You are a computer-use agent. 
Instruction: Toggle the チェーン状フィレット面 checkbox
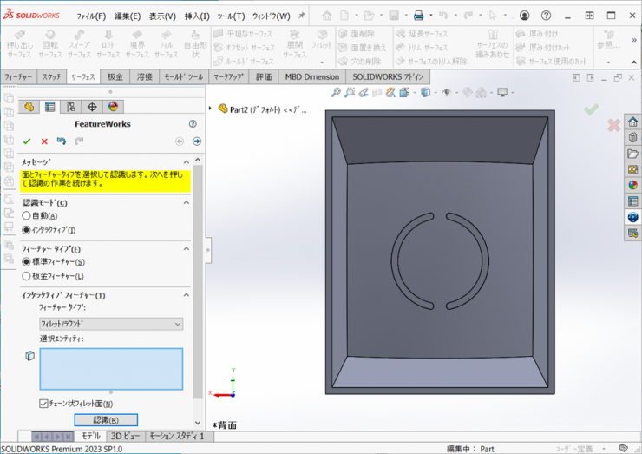[44, 404]
